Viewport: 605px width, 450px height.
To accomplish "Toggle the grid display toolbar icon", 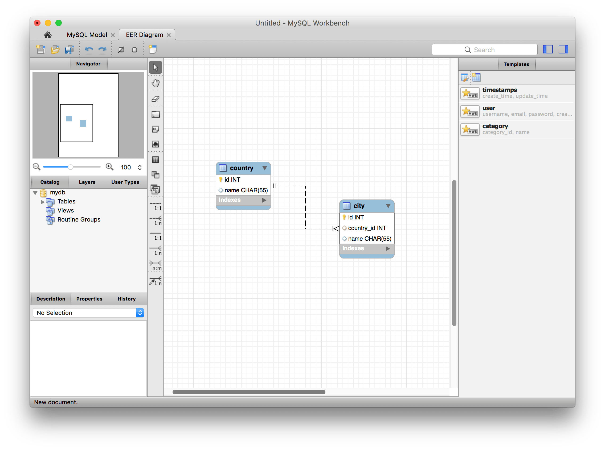I will tap(134, 49).
